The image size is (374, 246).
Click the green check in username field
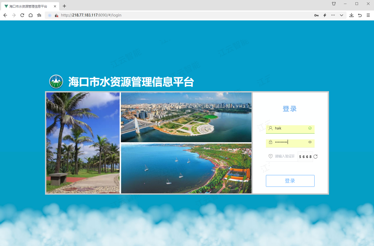[310, 128]
